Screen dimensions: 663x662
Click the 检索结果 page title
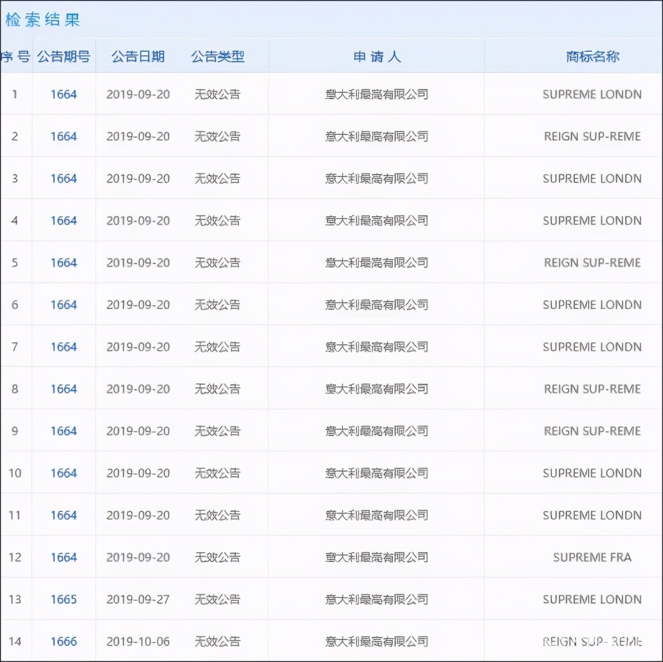43,20
